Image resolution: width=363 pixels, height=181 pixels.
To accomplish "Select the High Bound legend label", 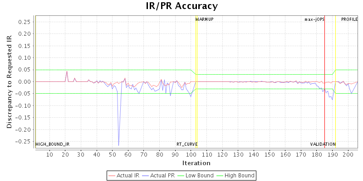I will click(240, 175).
